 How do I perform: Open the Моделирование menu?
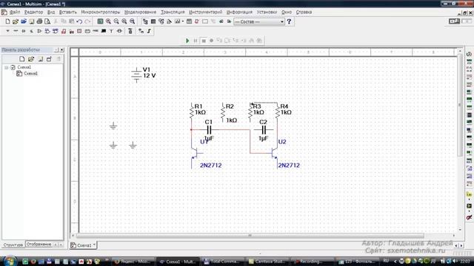[x=140, y=12]
